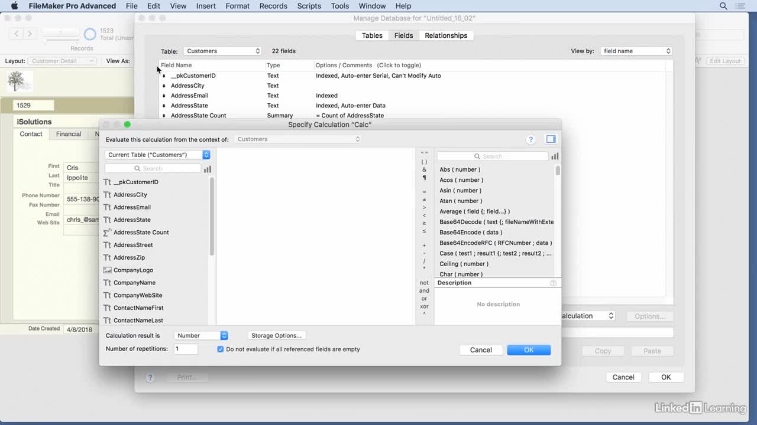Click the sort icon beside field search
The width and height of the screenshot is (757, 425).
coord(208,169)
